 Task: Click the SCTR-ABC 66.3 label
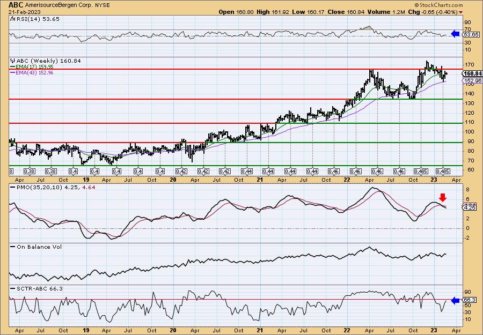(x=39, y=288)
